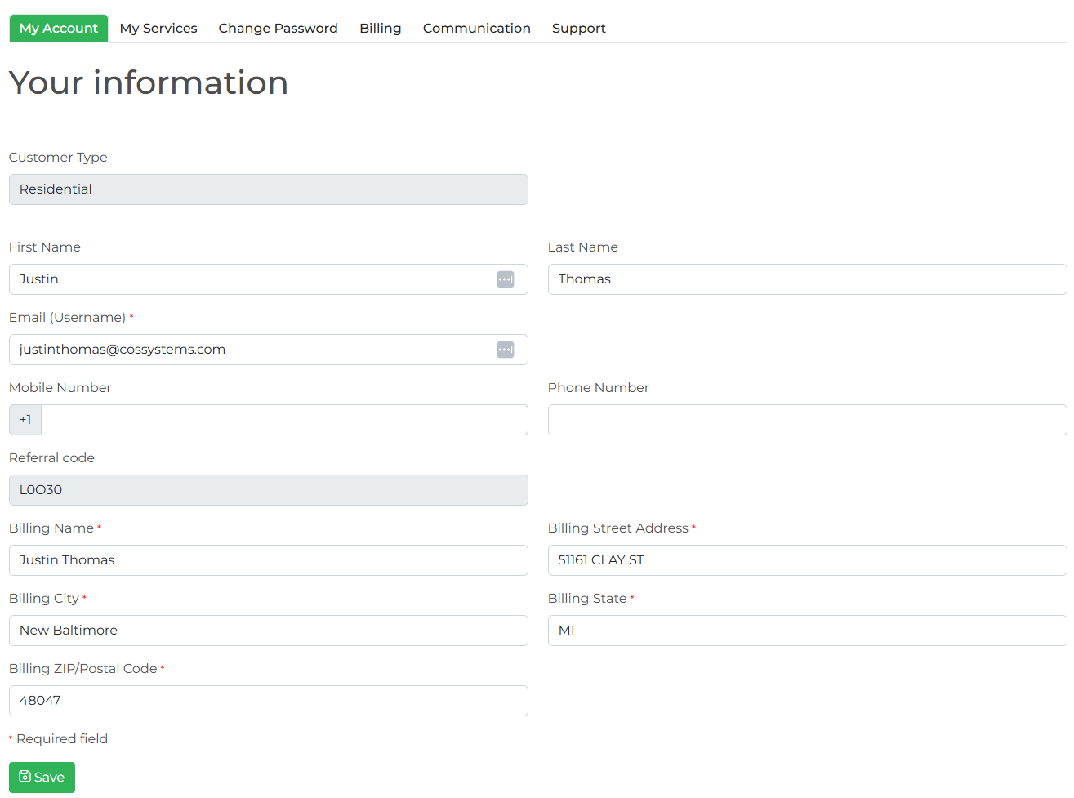Edit the First Name field
Viewport: 1074px width, 798px height.
tap(269, 279)
